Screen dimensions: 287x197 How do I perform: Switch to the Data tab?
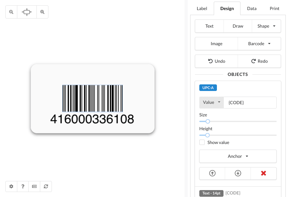pos(251,8)
